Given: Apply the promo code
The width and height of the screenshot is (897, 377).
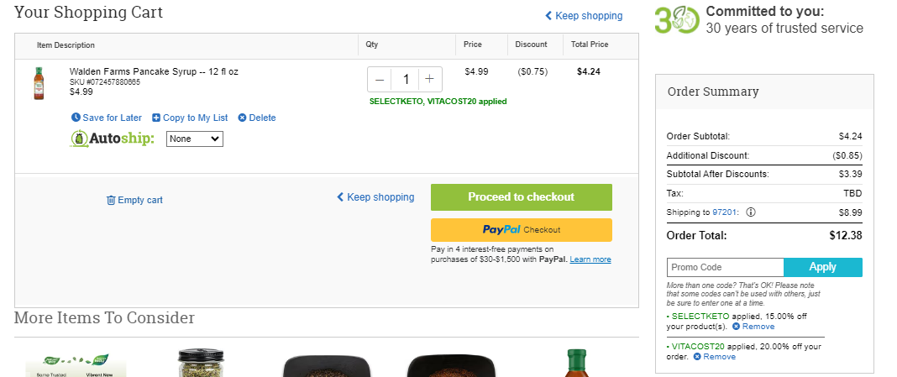Looking at the screenshot, I should (822, 267).
